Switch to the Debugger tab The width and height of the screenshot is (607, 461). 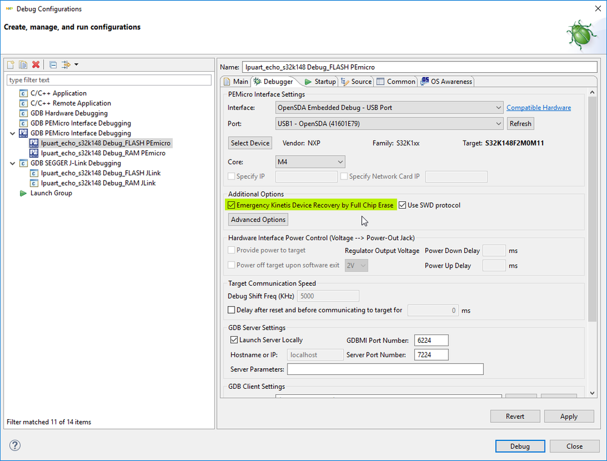273,81
